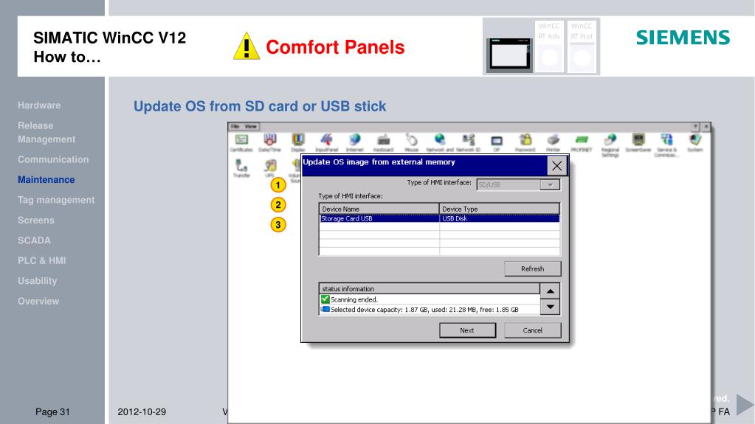Go to the Tag management section

point(56,200)
